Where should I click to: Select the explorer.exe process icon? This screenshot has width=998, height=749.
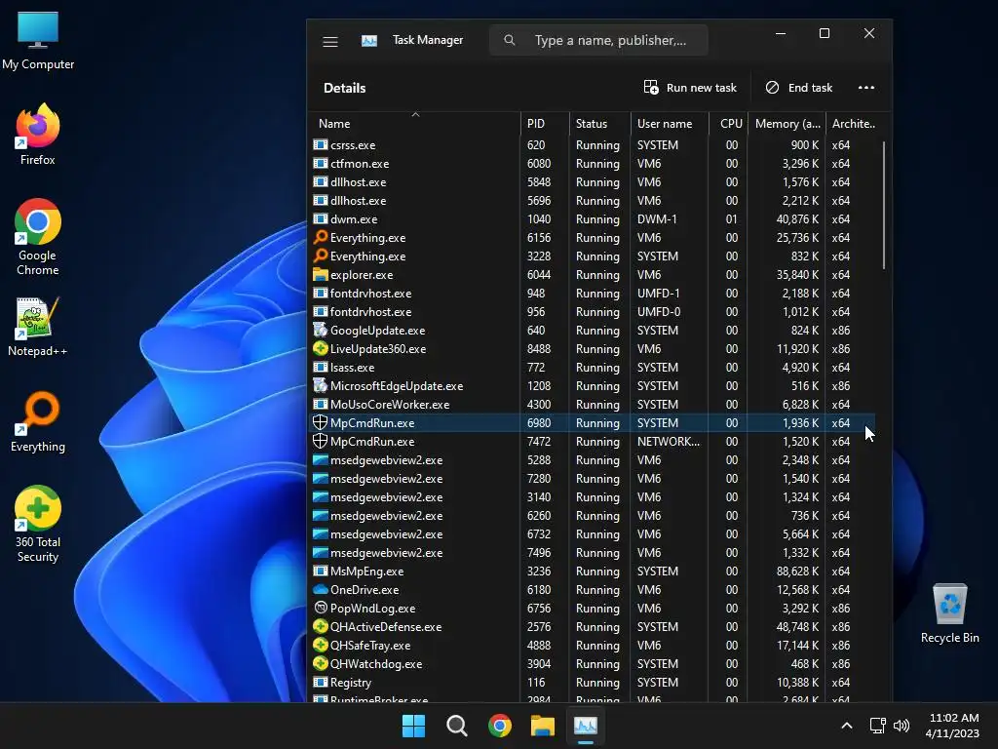(321, 275)
